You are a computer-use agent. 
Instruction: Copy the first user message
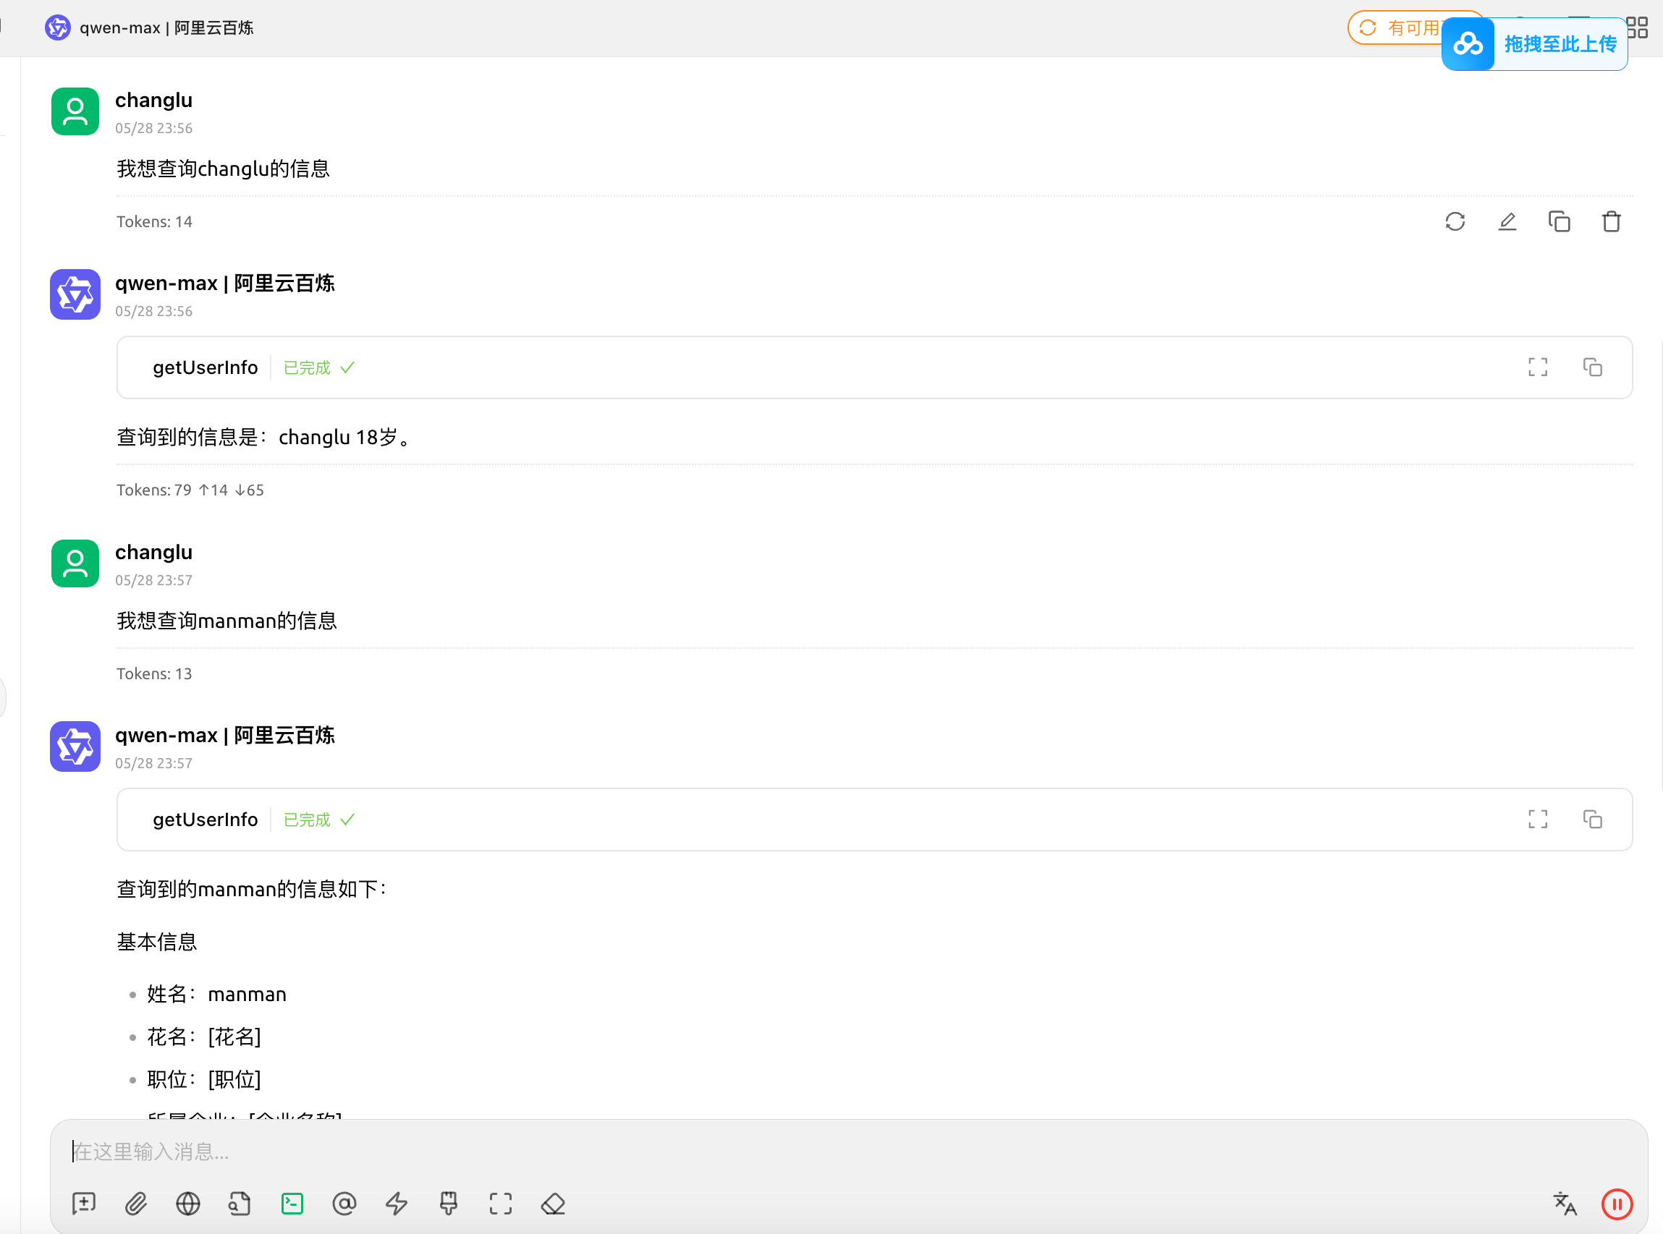[x=1559, y=221]
